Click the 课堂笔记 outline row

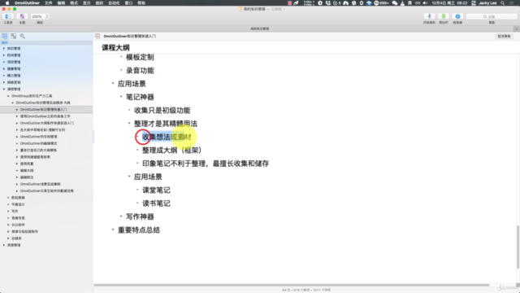[156, 190]
